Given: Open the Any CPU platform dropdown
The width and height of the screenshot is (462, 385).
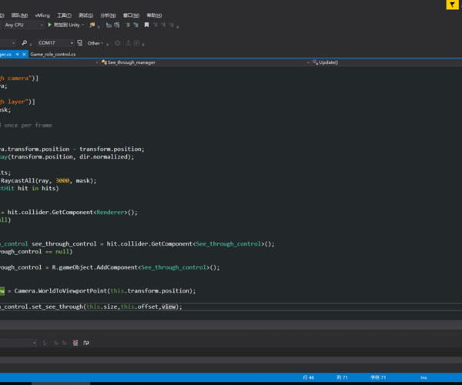Looking at the screenshot, I should tap(23, 25).
